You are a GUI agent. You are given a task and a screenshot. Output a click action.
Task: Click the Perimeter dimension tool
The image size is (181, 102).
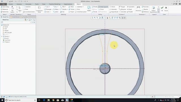145,7
